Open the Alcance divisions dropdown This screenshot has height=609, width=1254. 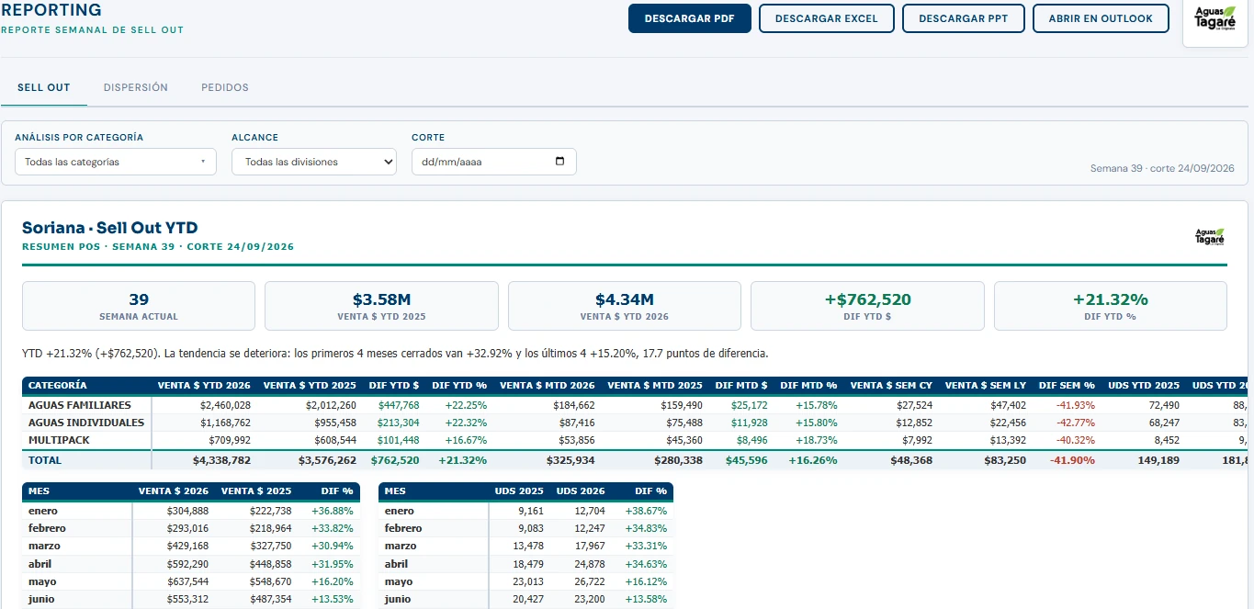point(314,162)
